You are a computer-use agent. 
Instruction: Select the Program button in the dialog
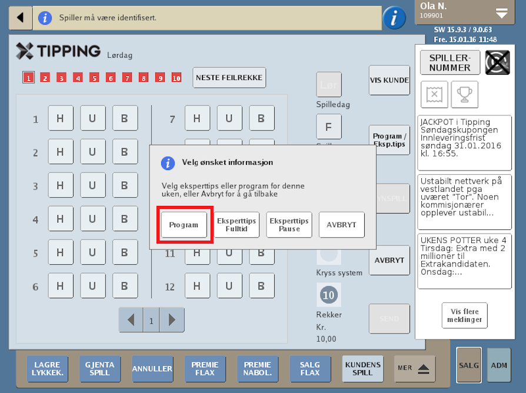[x=184, y=225]
